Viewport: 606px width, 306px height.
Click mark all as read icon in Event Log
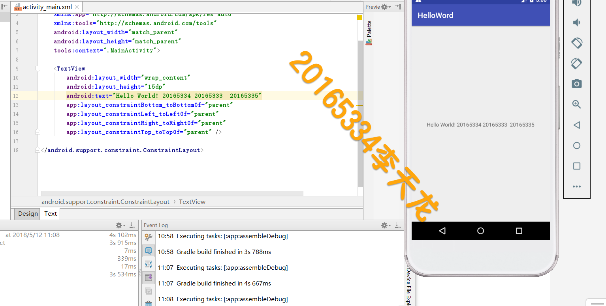[149, 291]
